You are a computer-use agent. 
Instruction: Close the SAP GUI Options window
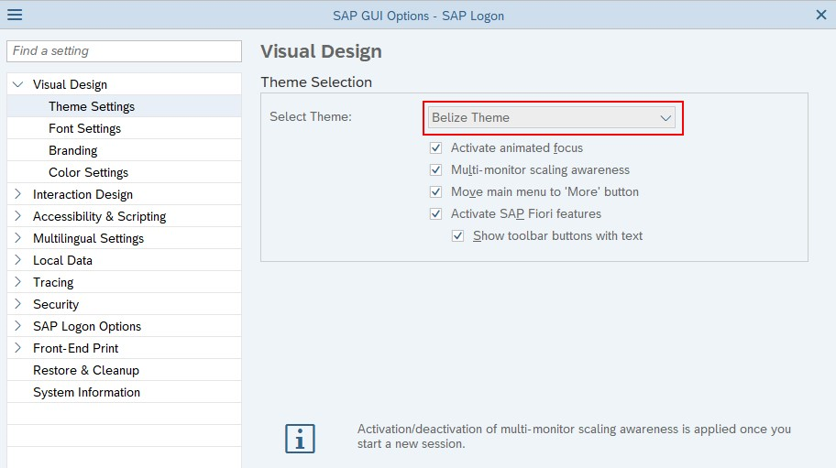[821, 15]
